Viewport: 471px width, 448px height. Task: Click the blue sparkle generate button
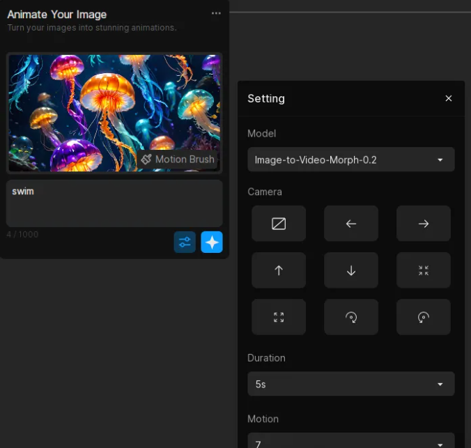tap(212, 242)
